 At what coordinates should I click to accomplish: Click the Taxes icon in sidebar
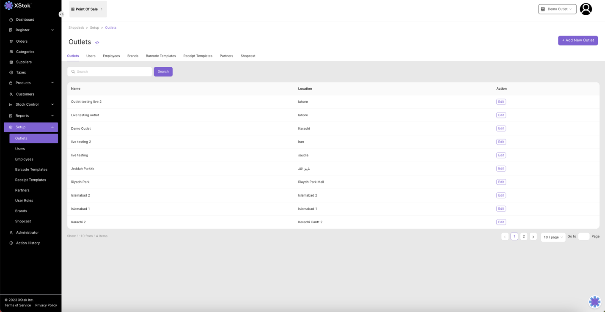[x=11, y=73]
